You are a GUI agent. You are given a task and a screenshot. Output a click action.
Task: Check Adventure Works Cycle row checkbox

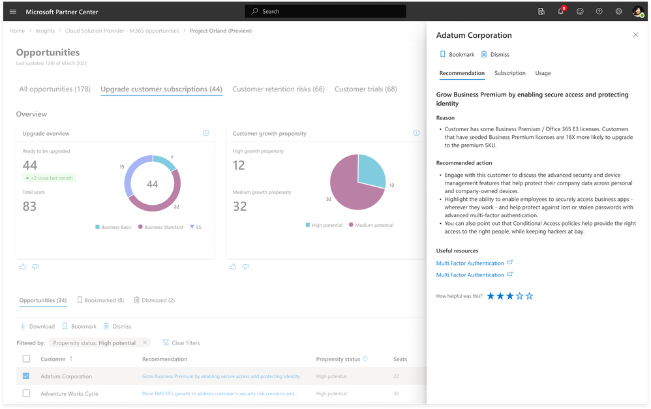pyautogui.click(x=26, y=393)
